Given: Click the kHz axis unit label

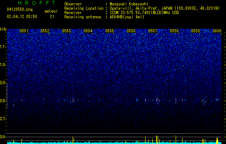Looking at the screenshot, I should 3,29.
